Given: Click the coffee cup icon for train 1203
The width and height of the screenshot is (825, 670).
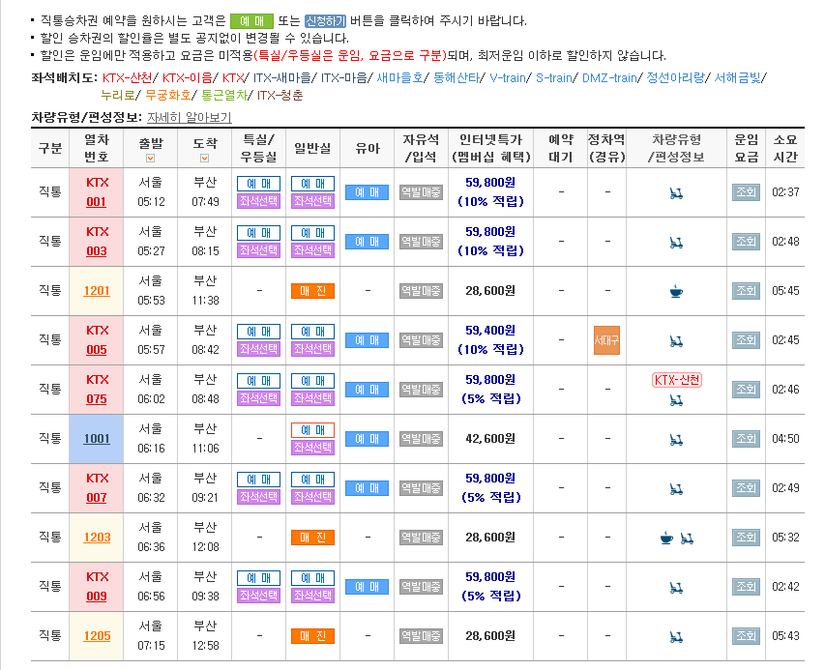Looking at the screenshot, I should point(666,538).
